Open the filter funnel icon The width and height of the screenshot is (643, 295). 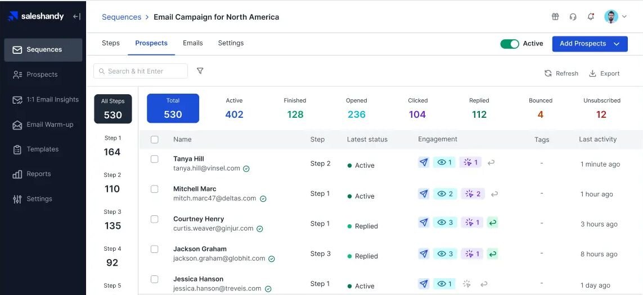pos(200,71)
